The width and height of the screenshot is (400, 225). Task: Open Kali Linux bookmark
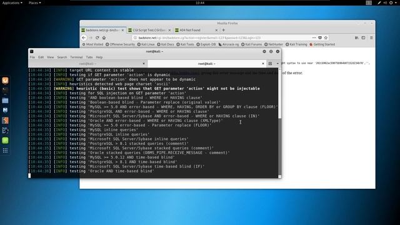click(146, 44)
